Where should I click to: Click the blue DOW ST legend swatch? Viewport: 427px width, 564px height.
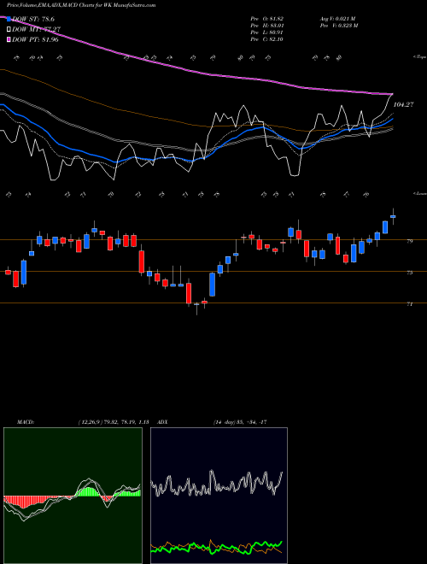[9, 19]
